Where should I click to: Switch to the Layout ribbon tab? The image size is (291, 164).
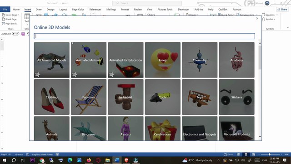pos(63,9)
